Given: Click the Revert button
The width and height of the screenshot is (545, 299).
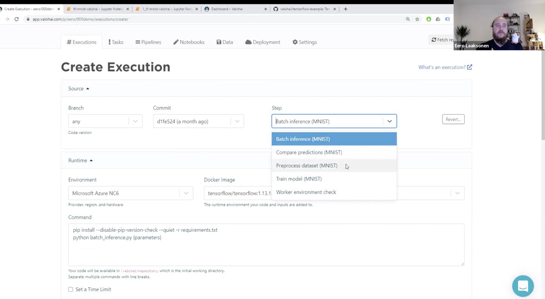Looking at the screenshot, I should [x=453, y=119].
